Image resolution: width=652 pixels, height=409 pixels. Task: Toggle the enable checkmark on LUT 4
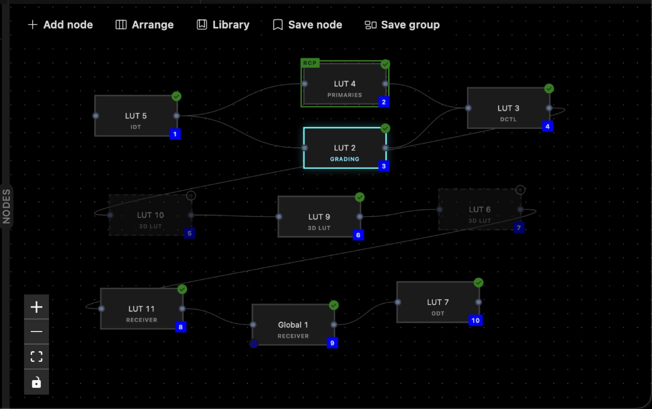(x=385, y=64)
